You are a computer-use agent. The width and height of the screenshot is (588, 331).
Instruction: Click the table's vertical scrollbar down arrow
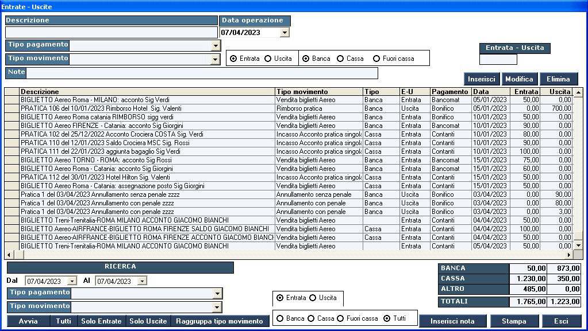pyautogui.click(x=578, y=245)
